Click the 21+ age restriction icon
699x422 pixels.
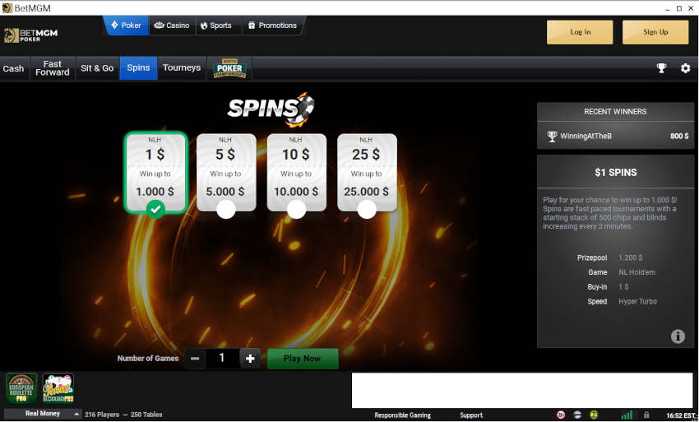click(x=561, y=415)
